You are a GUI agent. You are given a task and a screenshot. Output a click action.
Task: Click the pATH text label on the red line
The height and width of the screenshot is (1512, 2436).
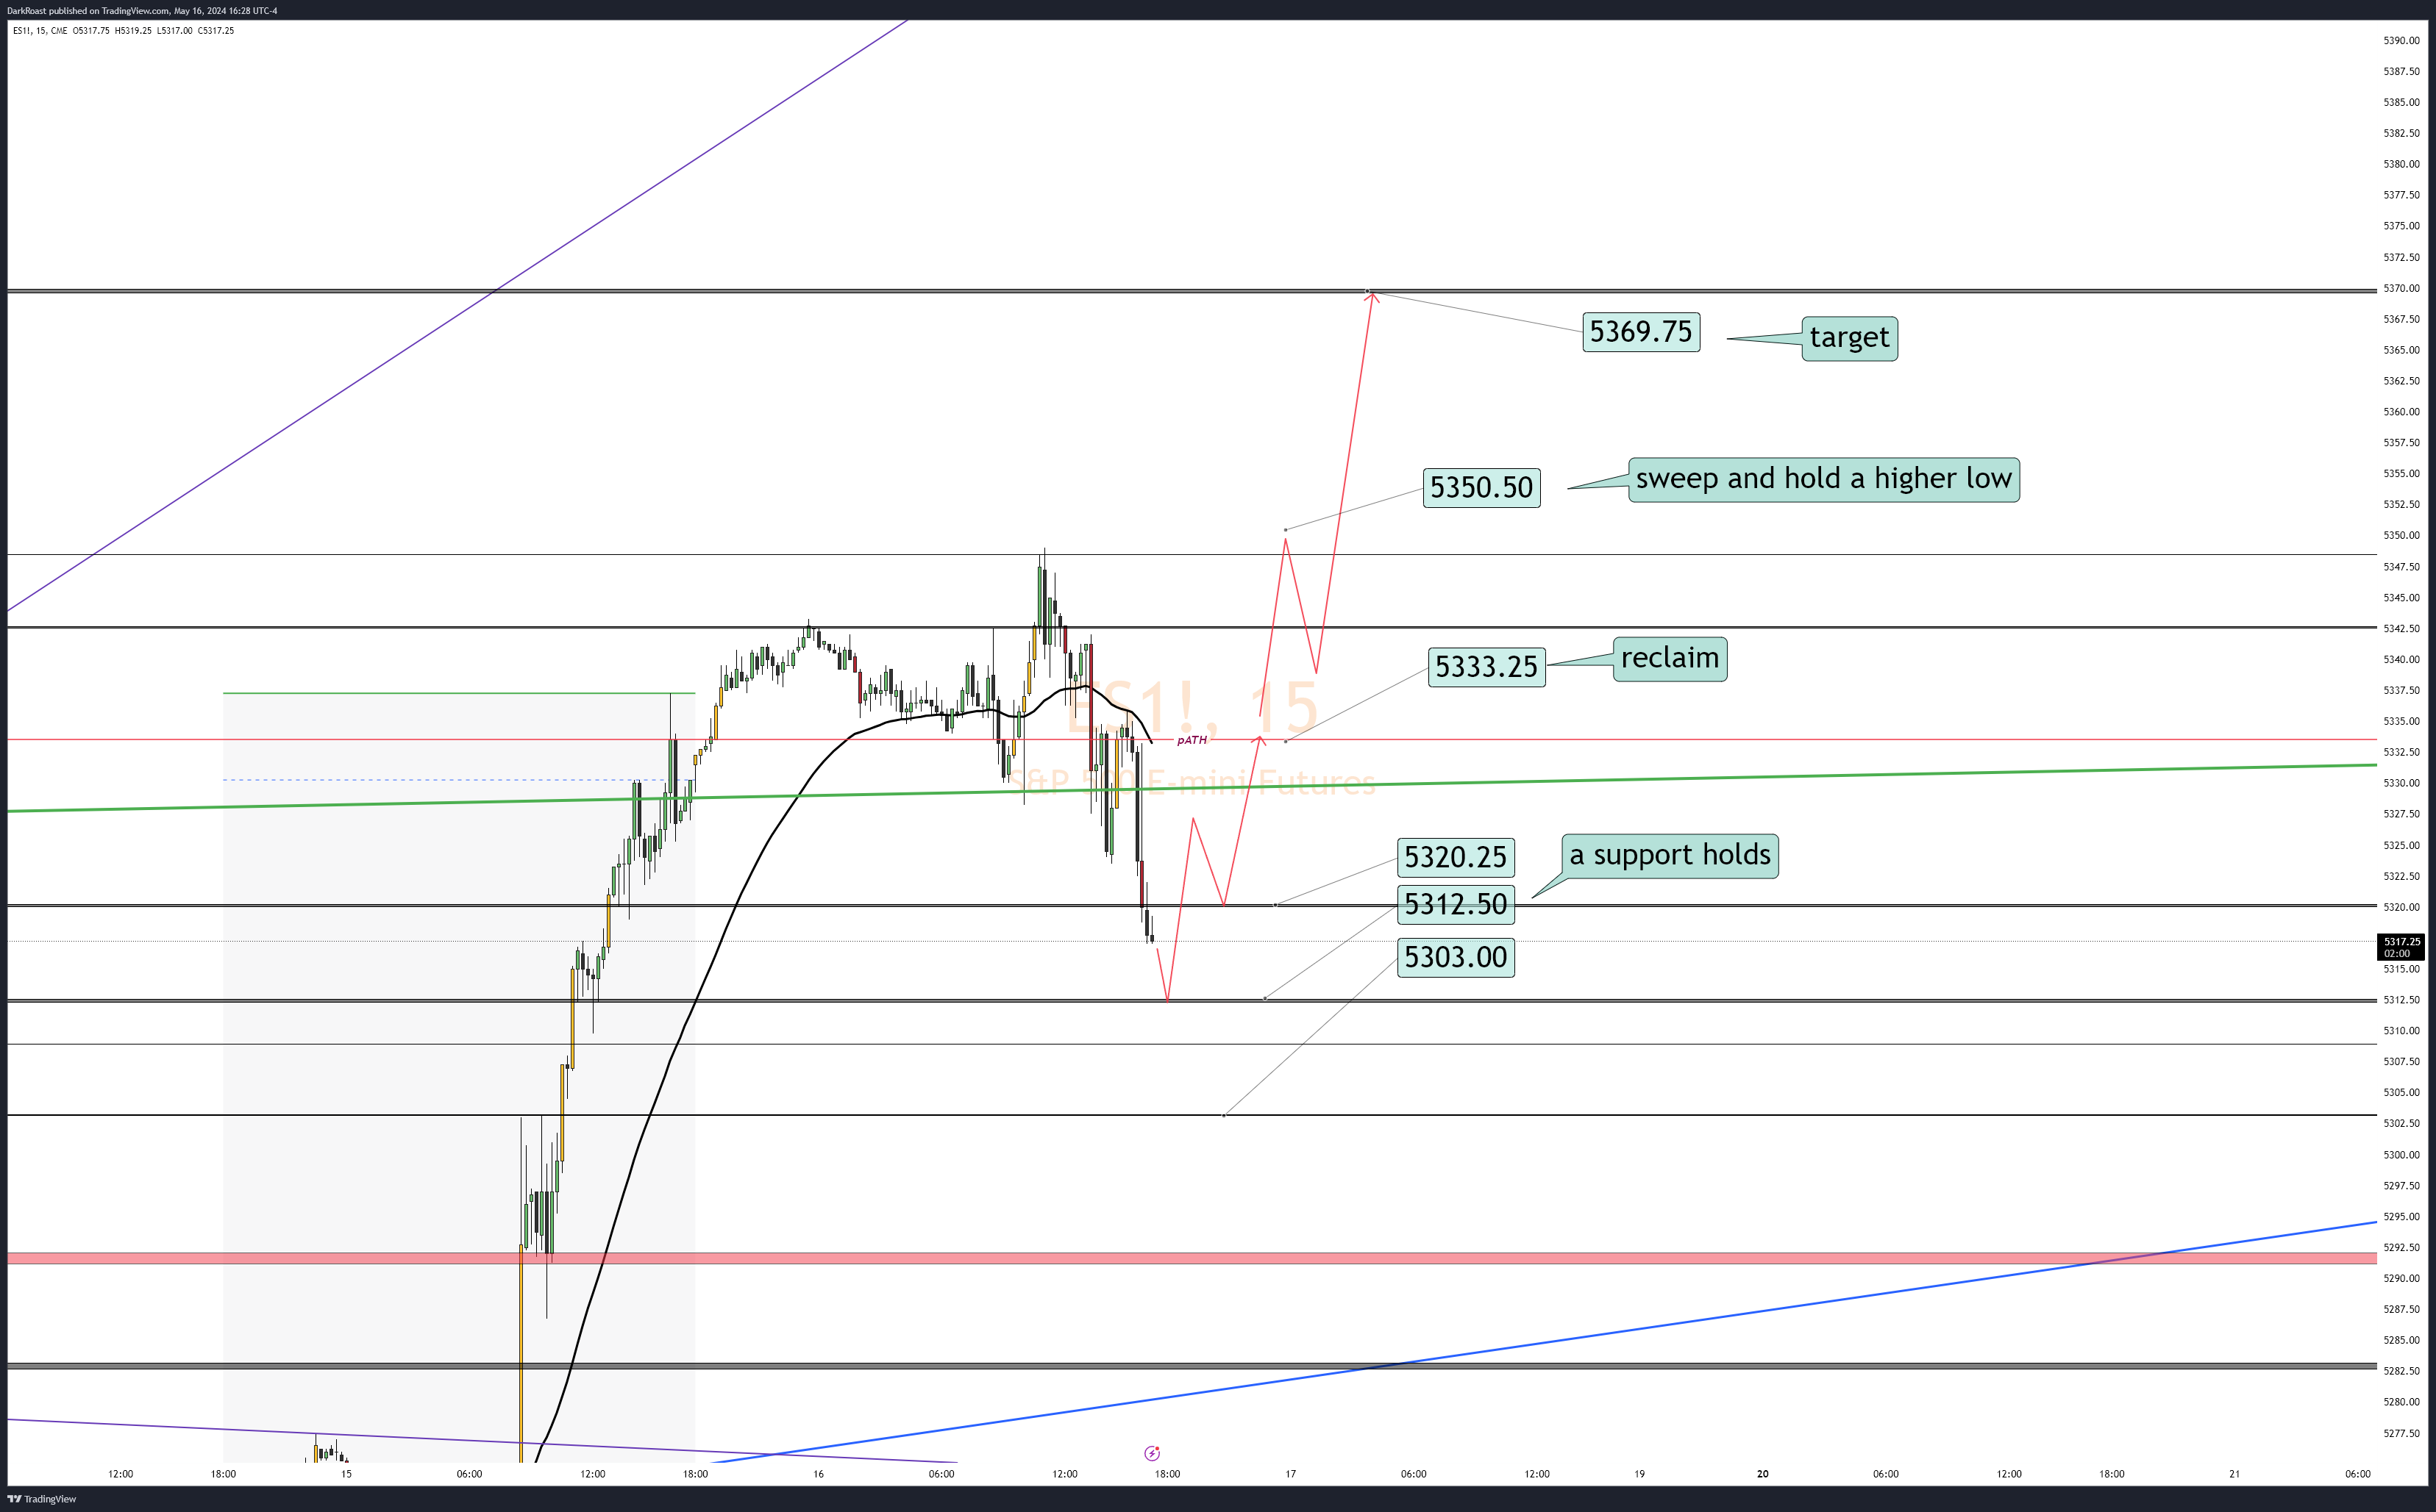click(x=1192, y=740)
